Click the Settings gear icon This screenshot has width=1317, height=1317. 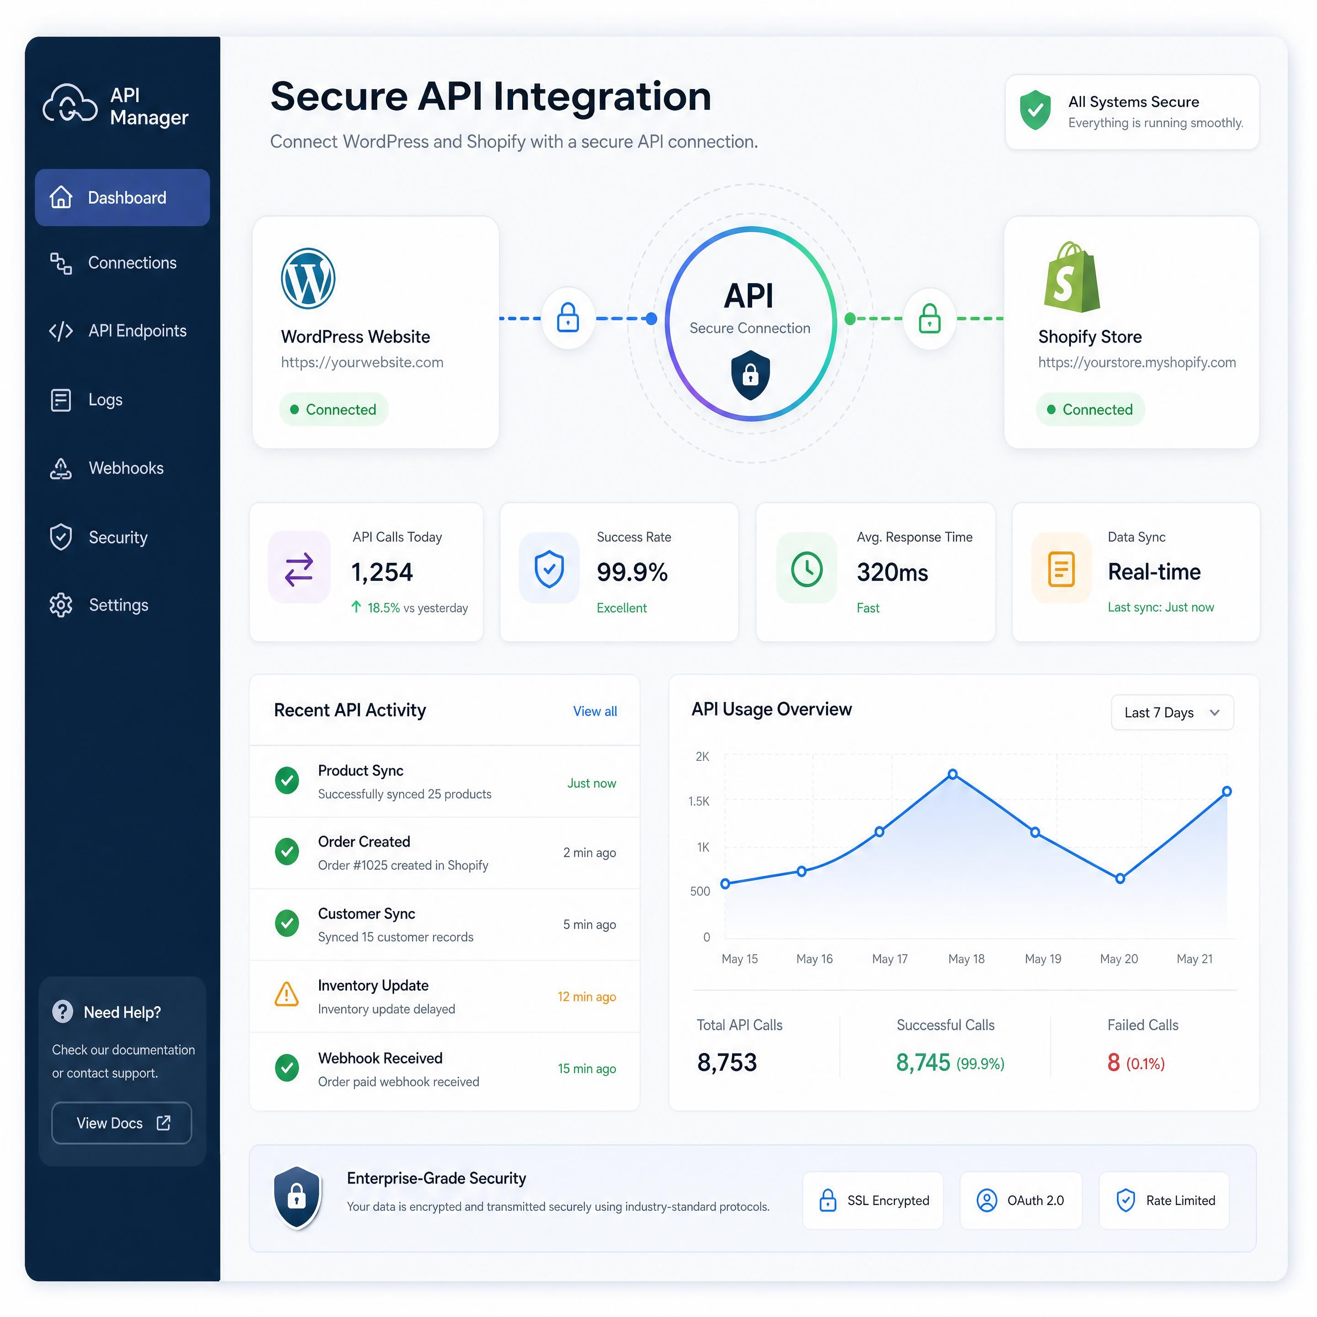click(x=61, y=605)
